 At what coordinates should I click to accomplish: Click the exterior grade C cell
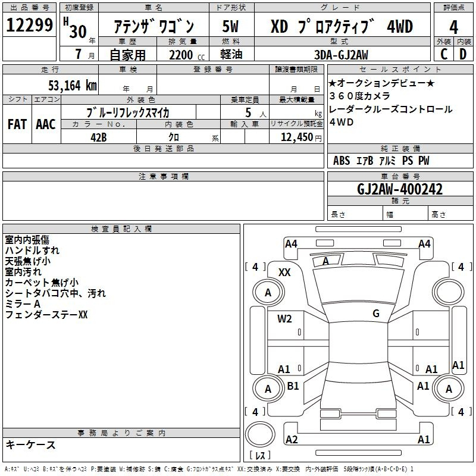coord(443,54)
